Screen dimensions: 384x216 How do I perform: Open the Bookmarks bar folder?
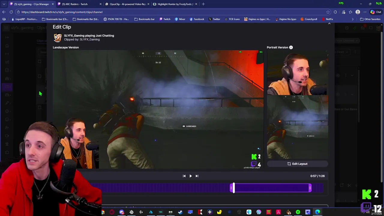tap(145, 19)
